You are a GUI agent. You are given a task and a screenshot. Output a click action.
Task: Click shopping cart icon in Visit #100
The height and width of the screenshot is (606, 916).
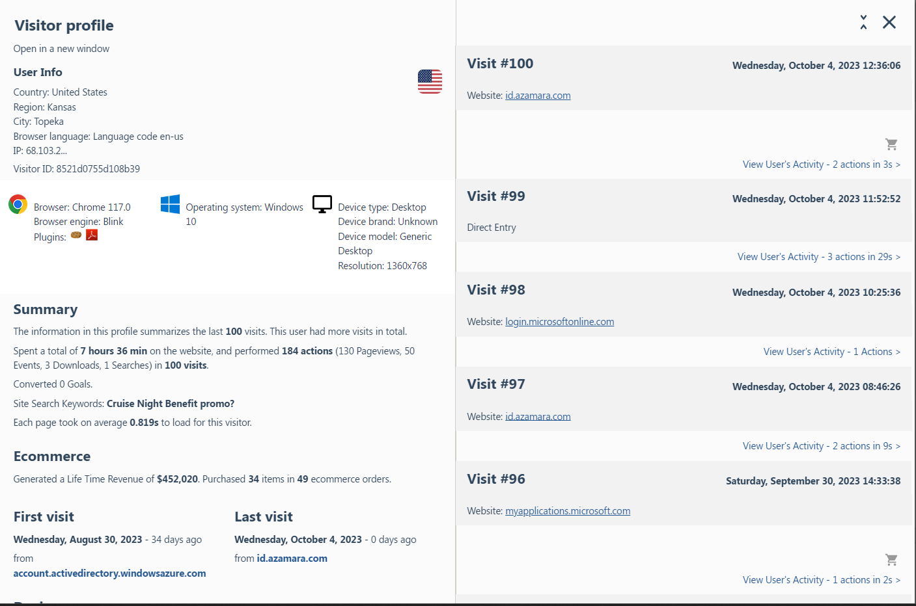coord(891,144)
